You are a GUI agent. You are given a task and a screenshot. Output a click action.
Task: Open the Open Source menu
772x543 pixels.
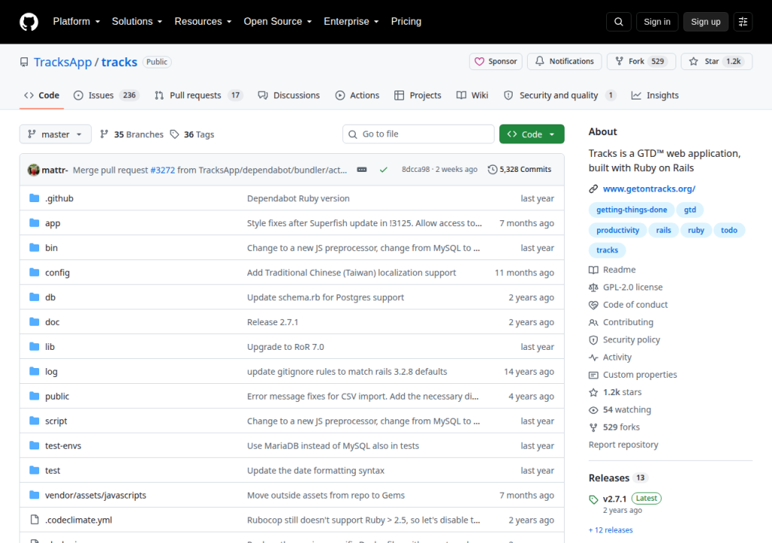[x=277, y=22]
